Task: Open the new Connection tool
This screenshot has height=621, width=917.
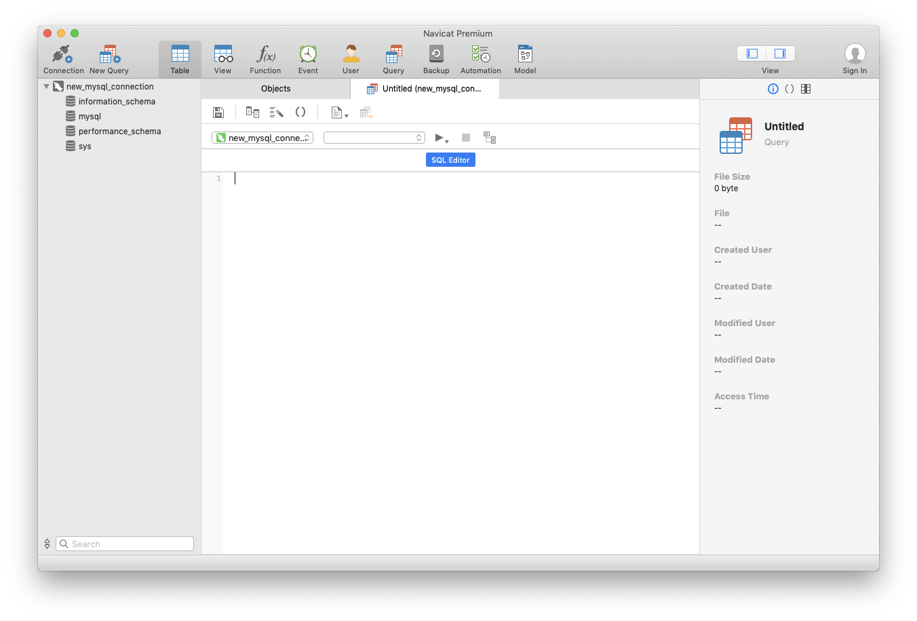Action: 63,60
